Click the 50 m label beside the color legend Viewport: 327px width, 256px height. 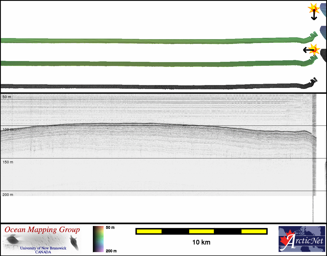click(x=110, y=228)
